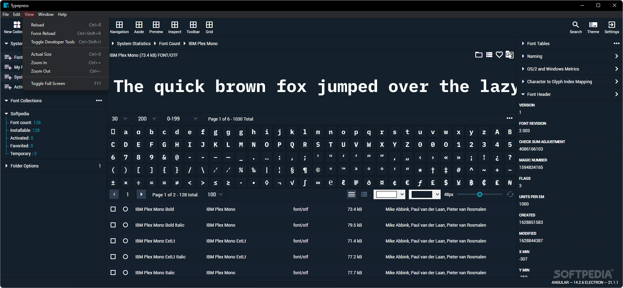The height and width of the screenshot is (288, 623).
Task: Open the Settings panel
Action: click(x=611, y=25)
